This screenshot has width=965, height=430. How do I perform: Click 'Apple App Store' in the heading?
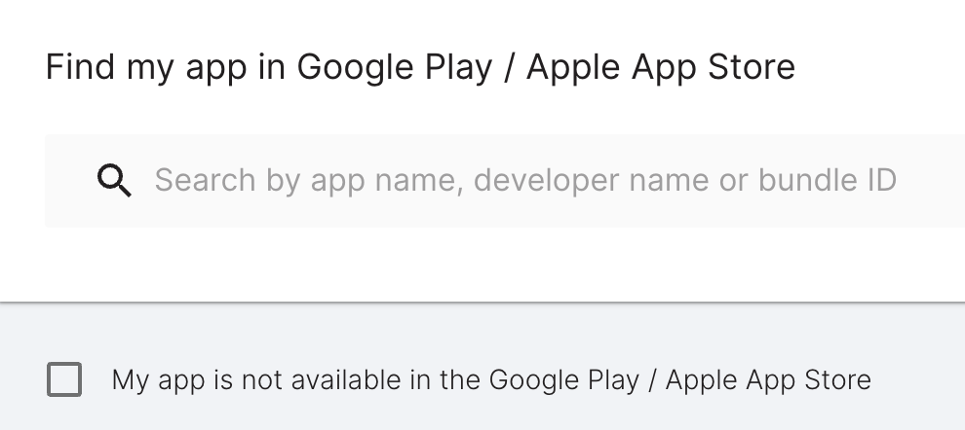(x=661, y=67)
